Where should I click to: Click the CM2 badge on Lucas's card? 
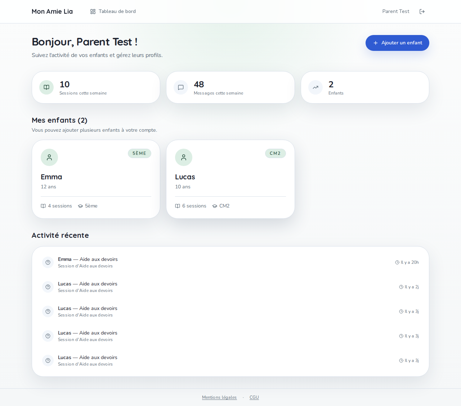276,153
